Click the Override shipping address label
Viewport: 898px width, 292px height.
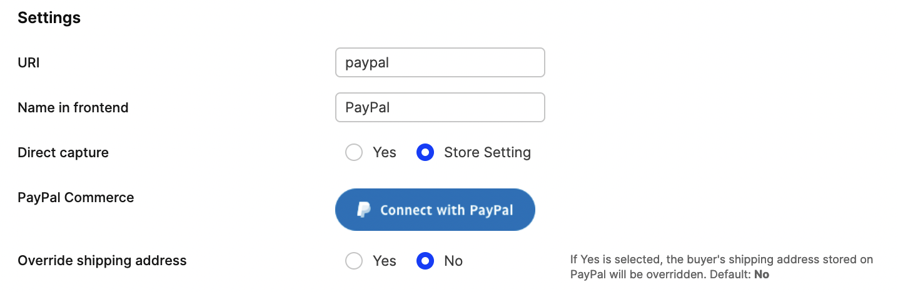coord(102,261)
